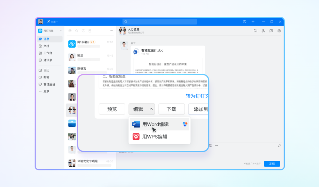Click the user avatar in title bar

[40, 22]
